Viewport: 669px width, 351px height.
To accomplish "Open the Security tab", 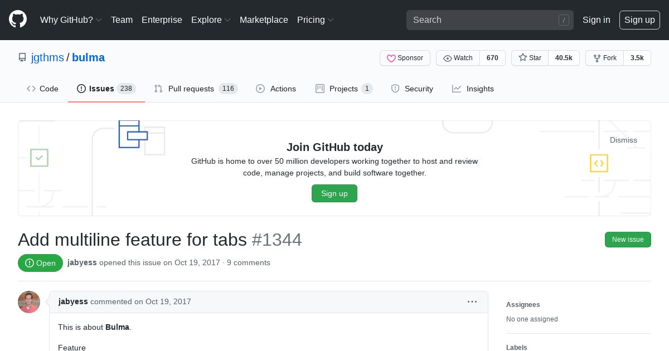I will tap(412, 89).
